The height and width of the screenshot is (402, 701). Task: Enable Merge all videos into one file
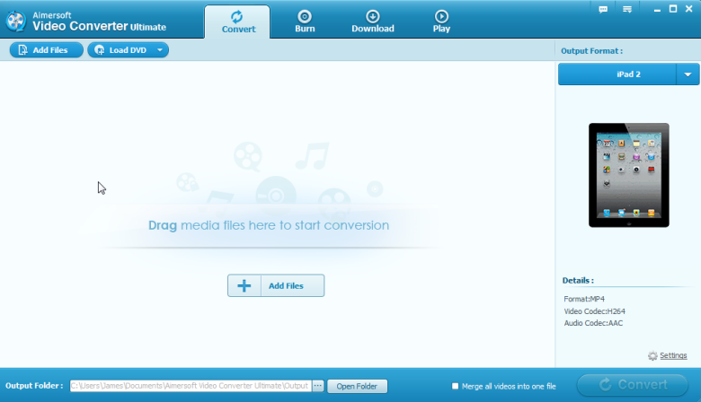[455, 386]
